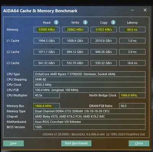Click the L3 Cache Latency value
The height and width of the screenshot is (152, 153).
point(132,63)
